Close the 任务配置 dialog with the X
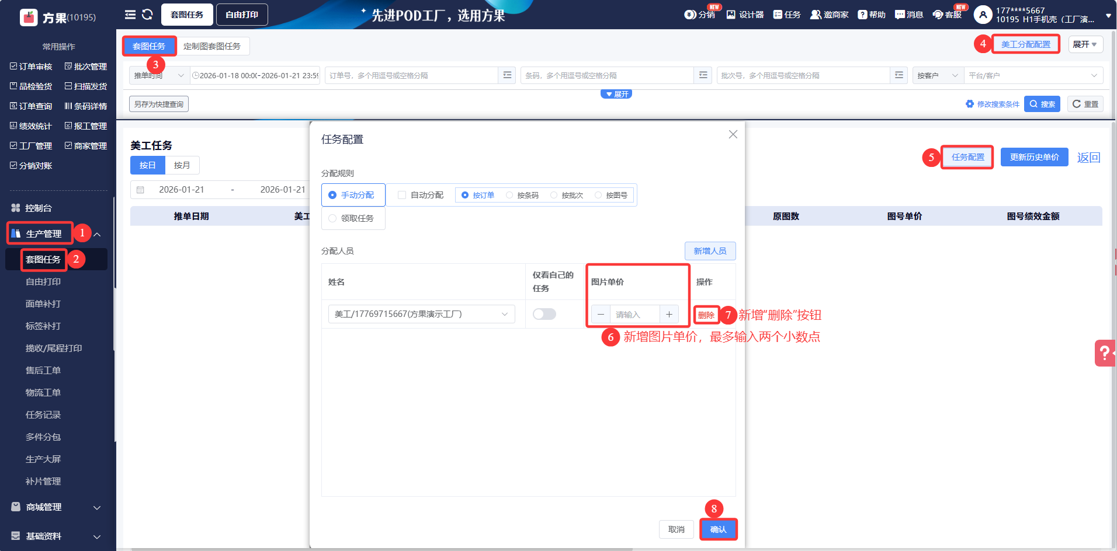The height and width of the screenshot is (551, 1117). coord(733,134)
